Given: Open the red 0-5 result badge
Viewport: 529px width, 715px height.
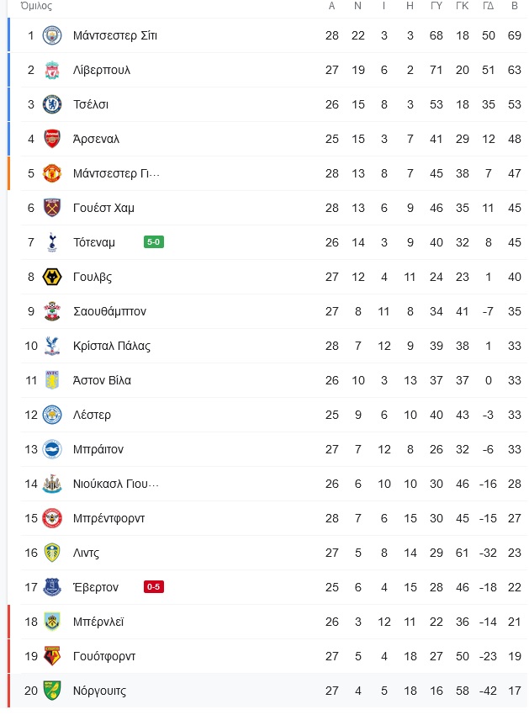Looking at the screenshot, I should tap(154, 587).
